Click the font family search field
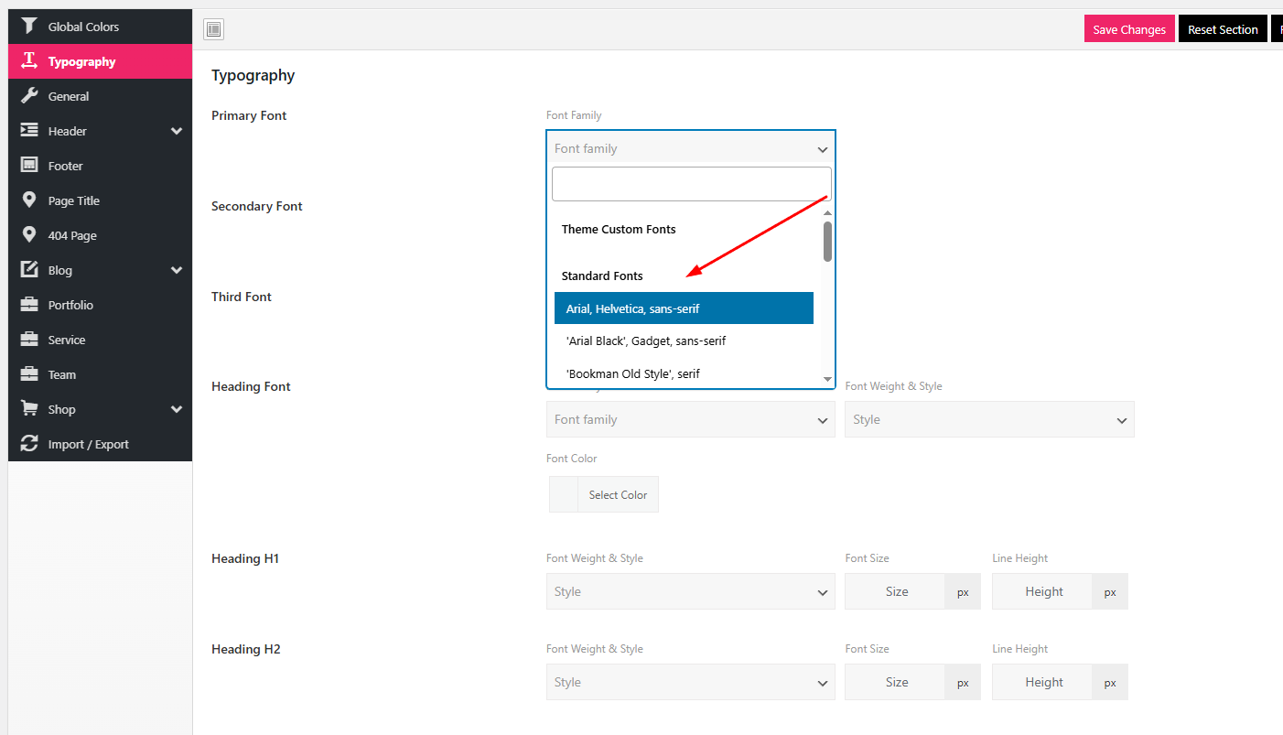The width and height of the screenshot is (1283, 735). [x=691, y=184]
